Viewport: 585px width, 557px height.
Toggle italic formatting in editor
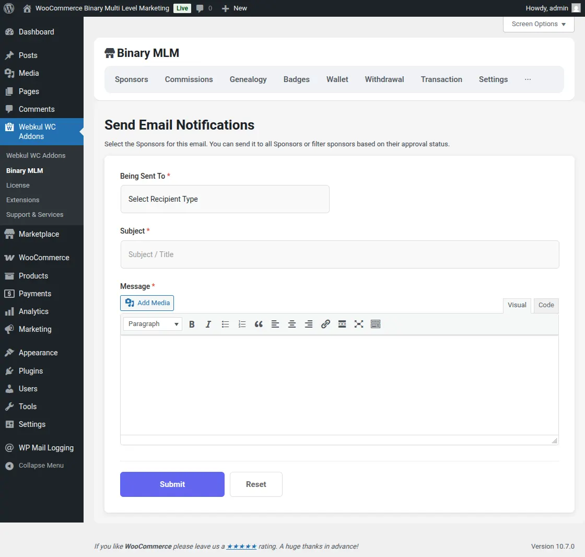[x=208, y=324]
